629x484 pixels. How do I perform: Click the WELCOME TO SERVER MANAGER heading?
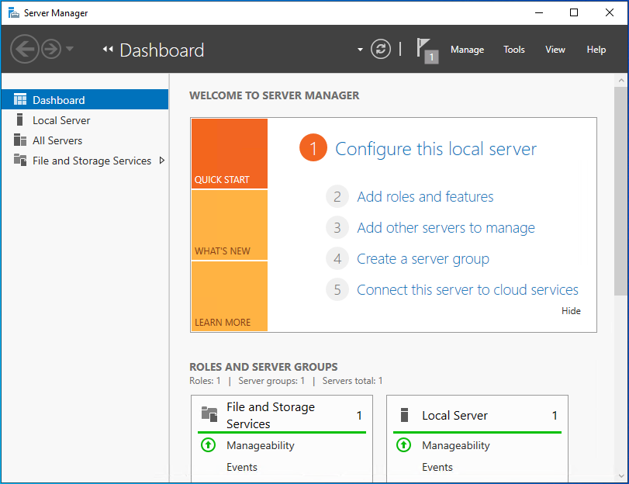[275, 95]
